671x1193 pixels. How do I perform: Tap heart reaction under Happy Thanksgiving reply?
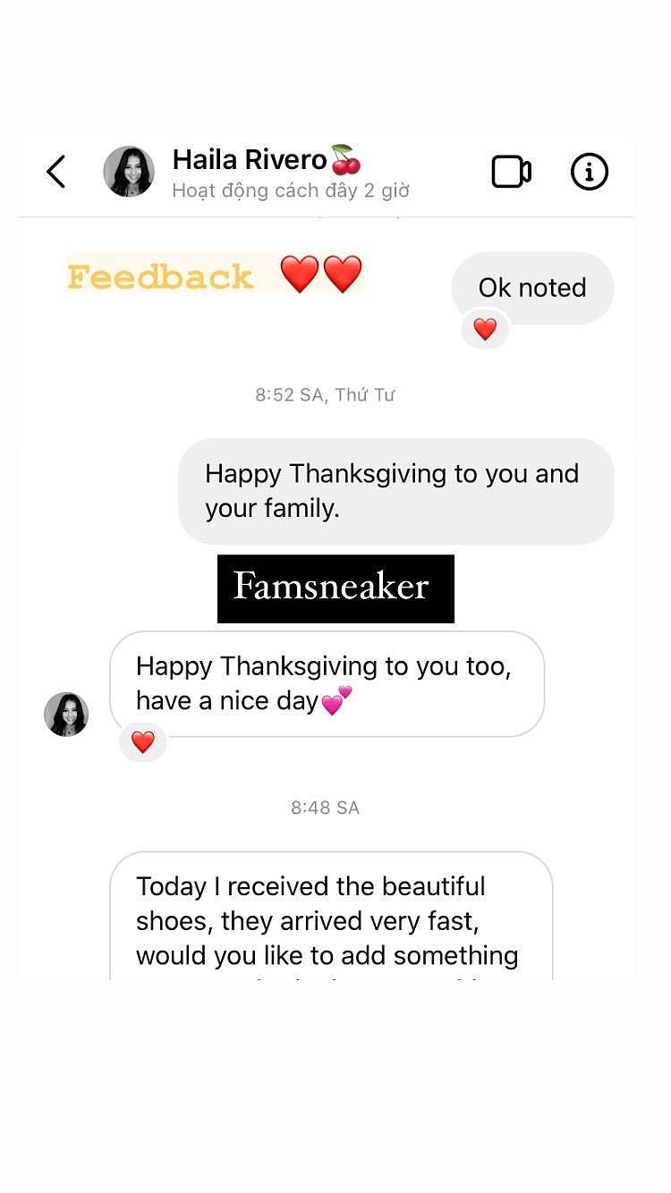pos(143,741)
